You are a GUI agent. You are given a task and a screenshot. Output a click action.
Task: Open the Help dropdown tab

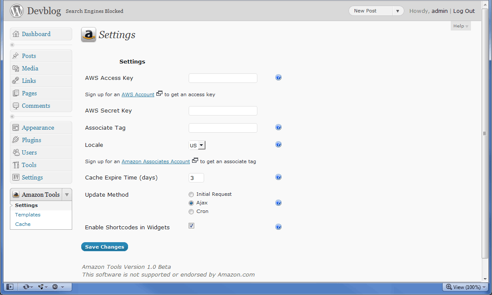[461, 26]
